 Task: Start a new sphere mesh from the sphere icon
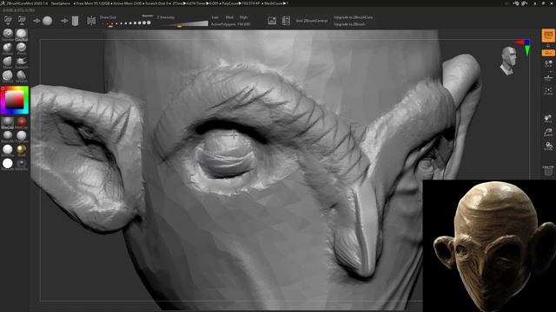pyautogui.click(x=48, y=21)
